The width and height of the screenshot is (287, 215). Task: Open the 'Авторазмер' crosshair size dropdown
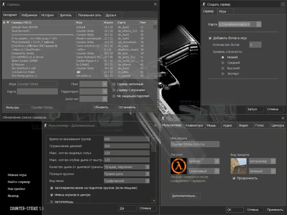coord(262,161)
